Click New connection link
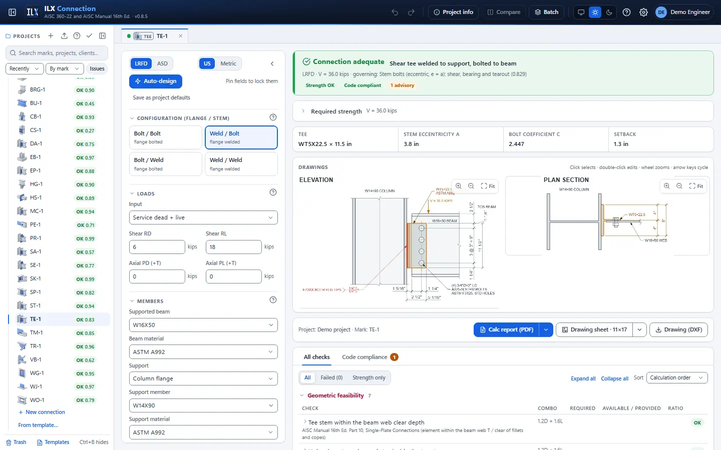This screenshot has height=450, width=721. [42, 412]
